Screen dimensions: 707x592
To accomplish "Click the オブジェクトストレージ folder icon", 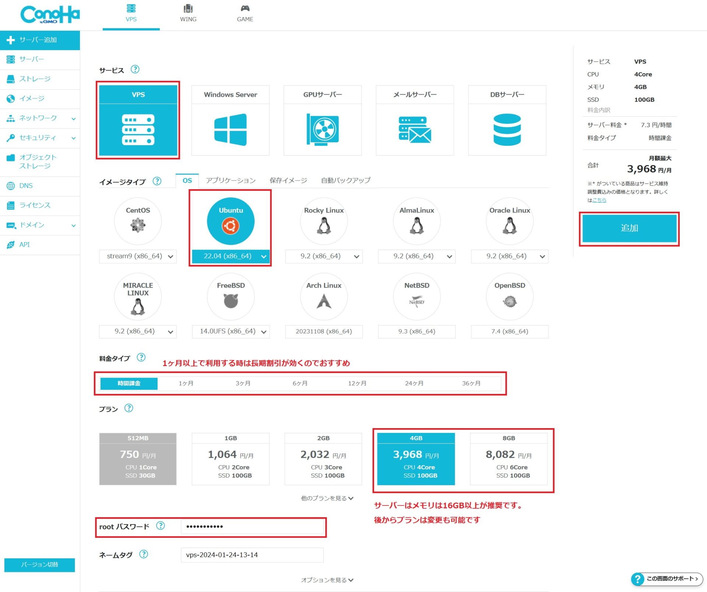I will (11, 158).
